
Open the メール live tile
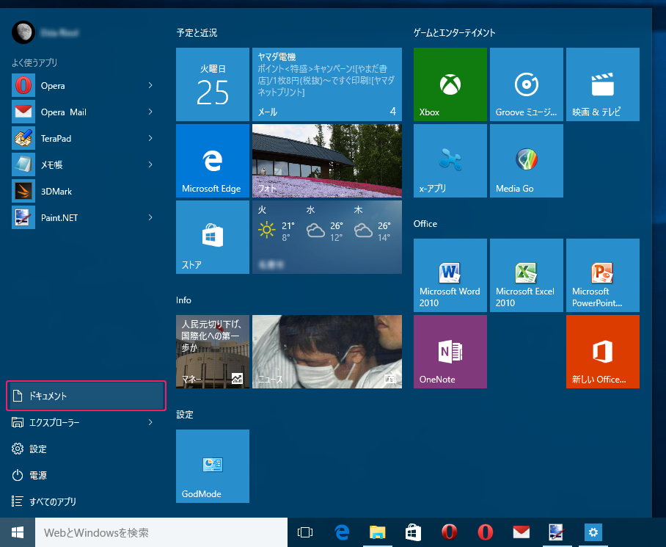(327, 84)
